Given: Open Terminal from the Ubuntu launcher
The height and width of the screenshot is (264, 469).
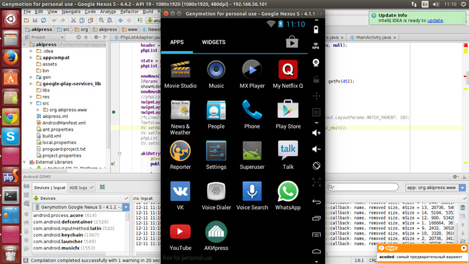Looking at the screenshot, I should pyautogui.click(x=11, y=196).
